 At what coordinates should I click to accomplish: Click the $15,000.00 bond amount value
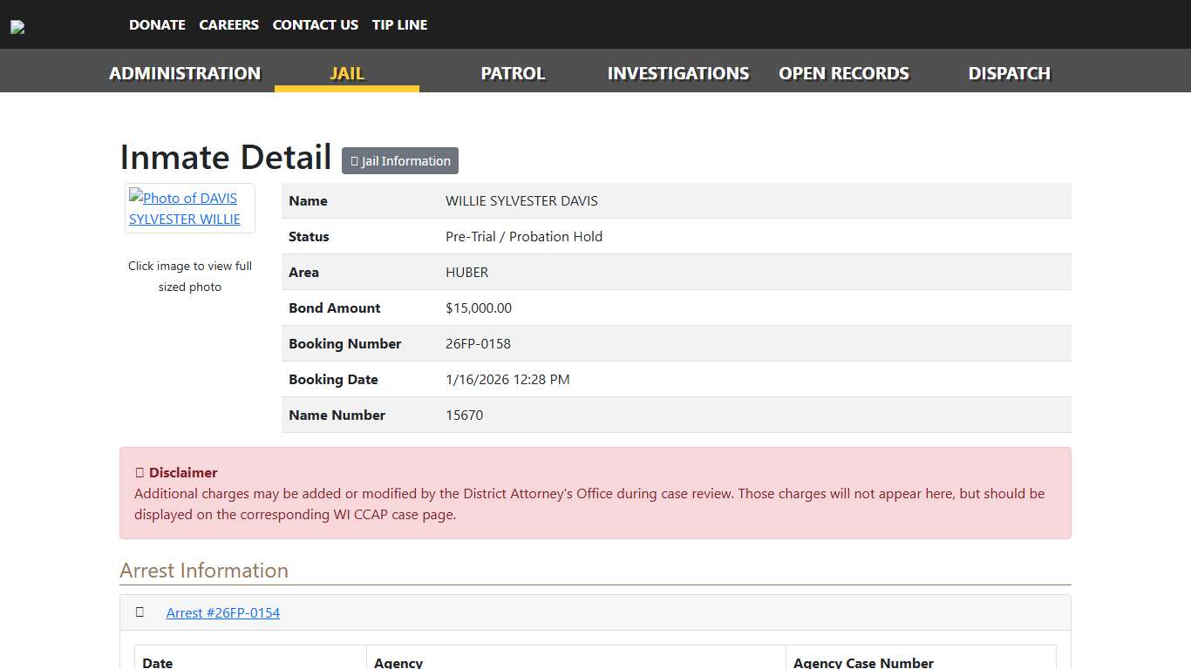(x=478, y=308)
